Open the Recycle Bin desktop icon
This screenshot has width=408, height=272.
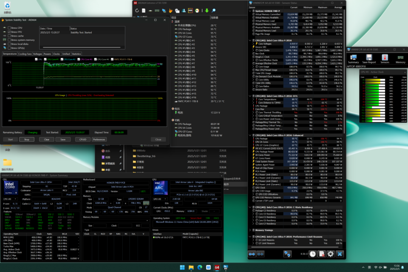(x=7, y=7)
